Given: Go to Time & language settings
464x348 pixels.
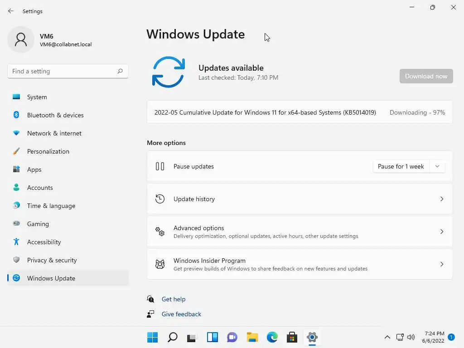Looking at the screenshot, I should [x=68, y=205].
